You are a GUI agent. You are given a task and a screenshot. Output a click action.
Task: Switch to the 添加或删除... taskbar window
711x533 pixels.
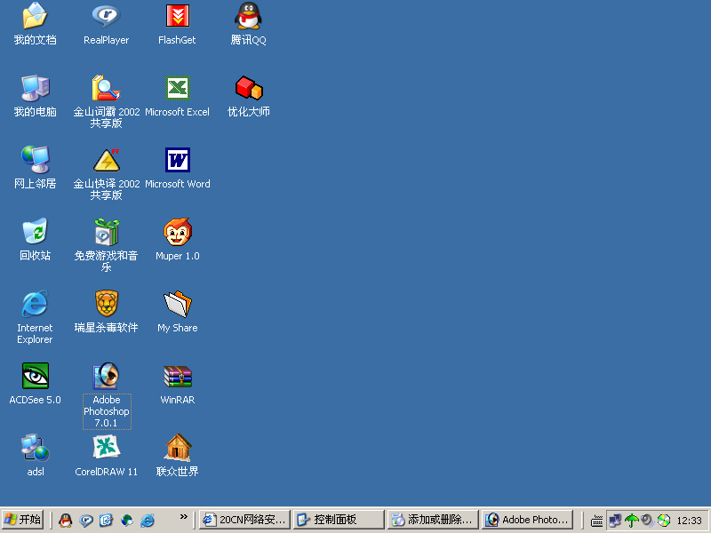[x=433, y=520]
